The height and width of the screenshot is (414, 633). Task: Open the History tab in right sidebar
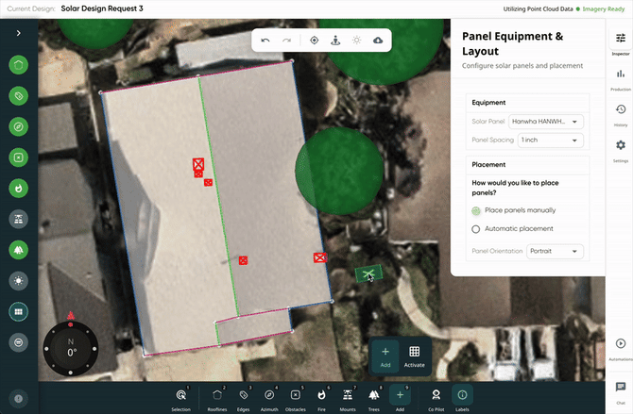tap(620, 113)
